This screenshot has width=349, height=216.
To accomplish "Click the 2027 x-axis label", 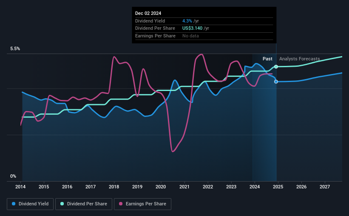I will click(x=325, y=187).
